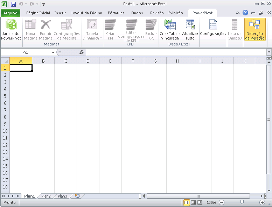This screenshot has width=272, height=207.
Task: Switch to the Plan1 sheet tab
Action: (x=29, y=196)
